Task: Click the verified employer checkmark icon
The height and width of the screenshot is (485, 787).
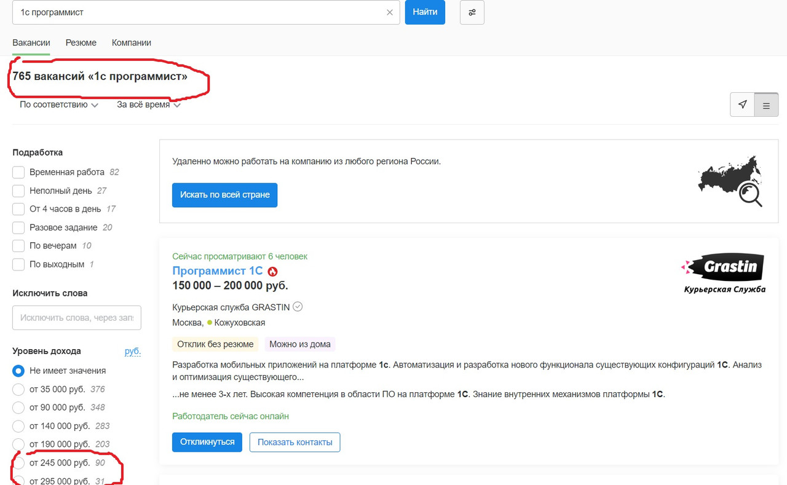Action: [x=298, y=307]
